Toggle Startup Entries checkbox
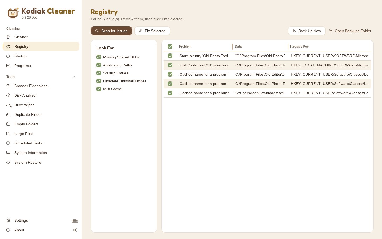 (x=99, y=73)
